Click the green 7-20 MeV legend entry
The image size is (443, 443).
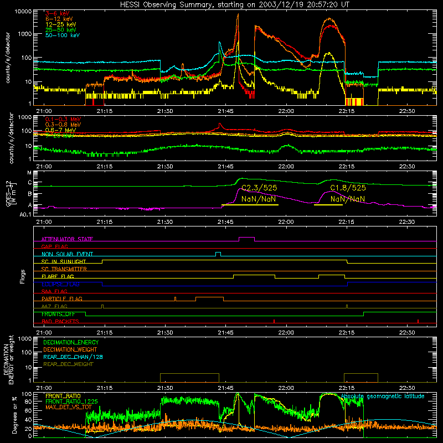click(59, 136)
